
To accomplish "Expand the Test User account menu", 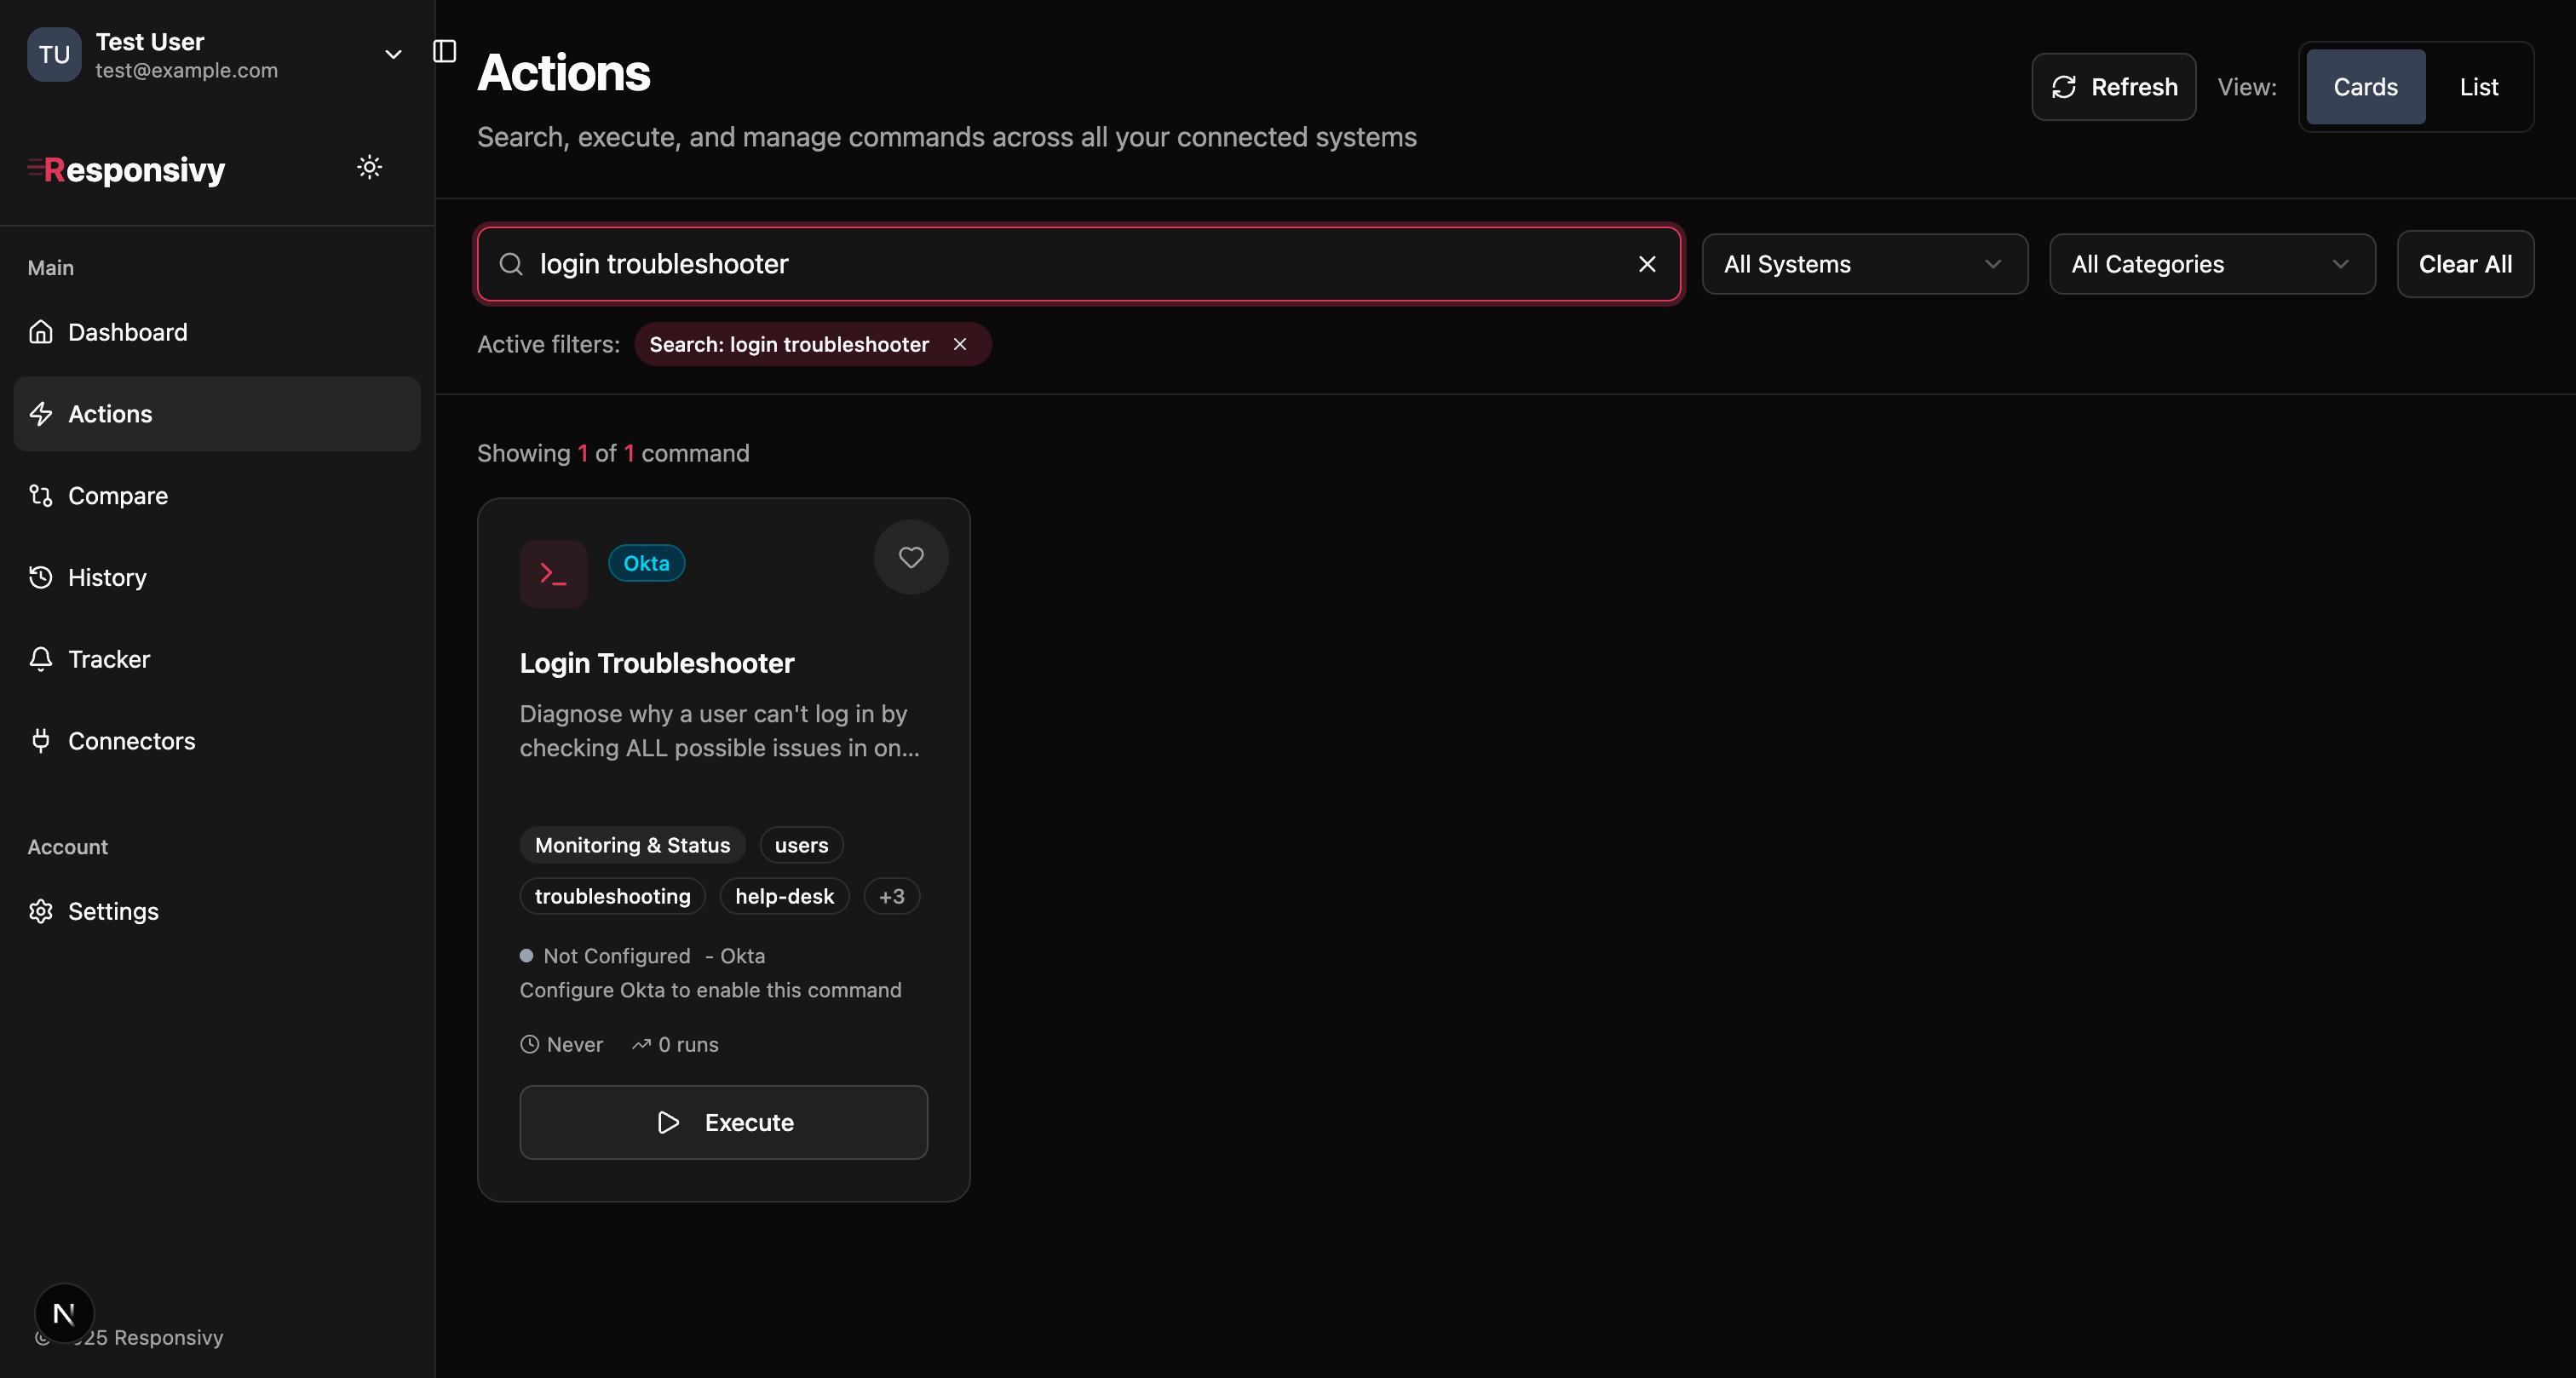I will tap(392, 55).
